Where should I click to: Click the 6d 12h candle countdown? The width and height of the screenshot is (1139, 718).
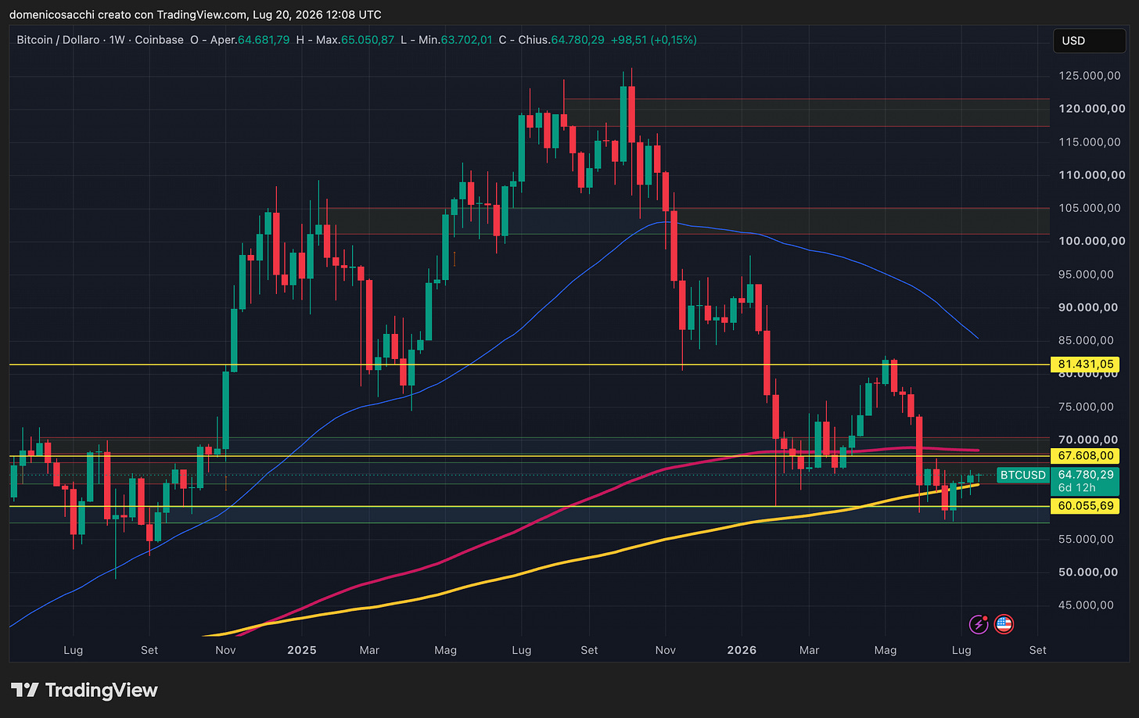pyautogui.click(x=1077, y=488)
